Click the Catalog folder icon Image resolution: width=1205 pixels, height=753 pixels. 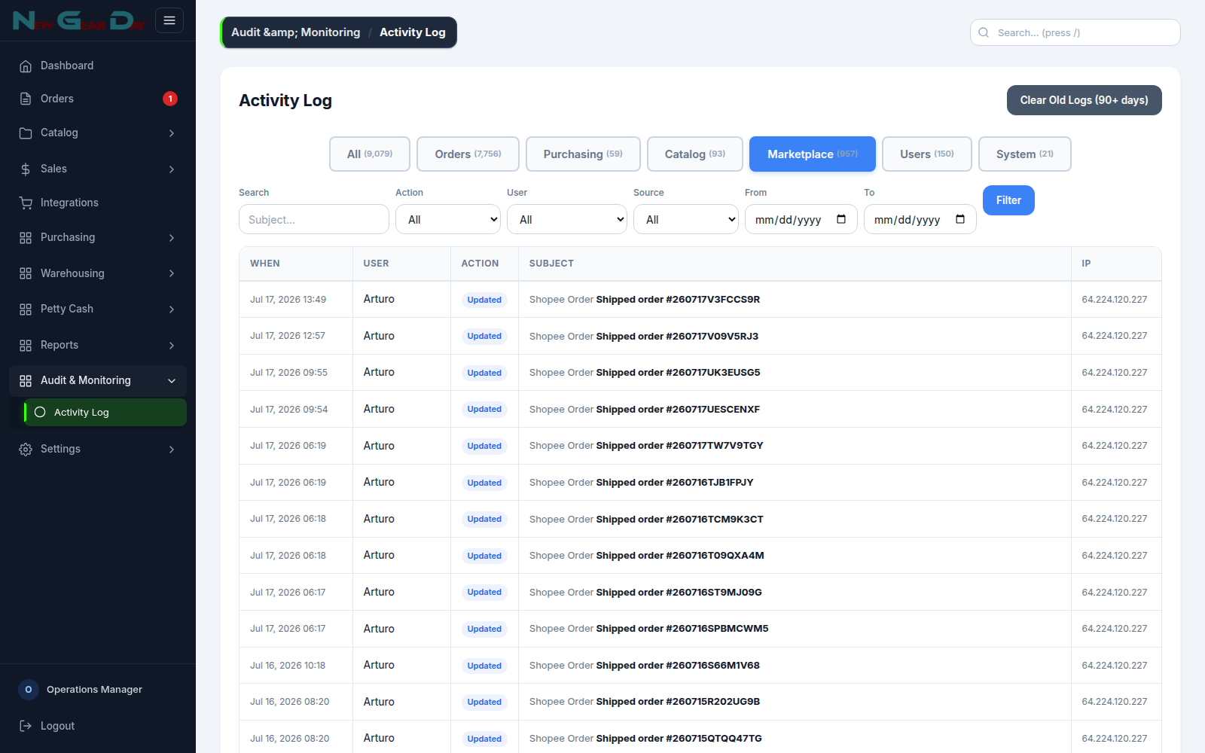(26, 133)
